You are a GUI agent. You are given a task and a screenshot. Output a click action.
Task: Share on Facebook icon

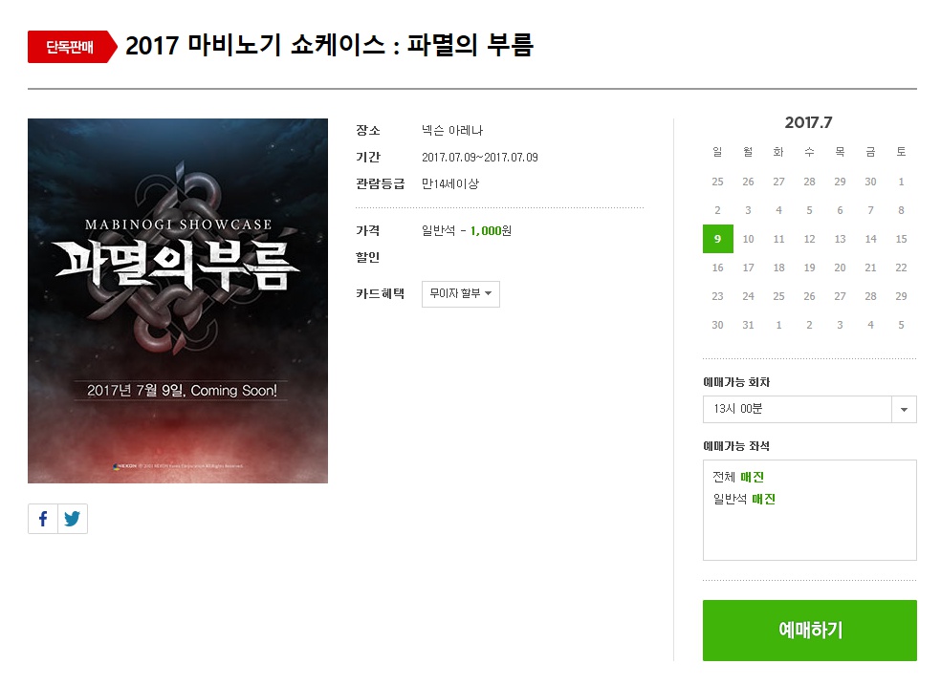[43, 519]
